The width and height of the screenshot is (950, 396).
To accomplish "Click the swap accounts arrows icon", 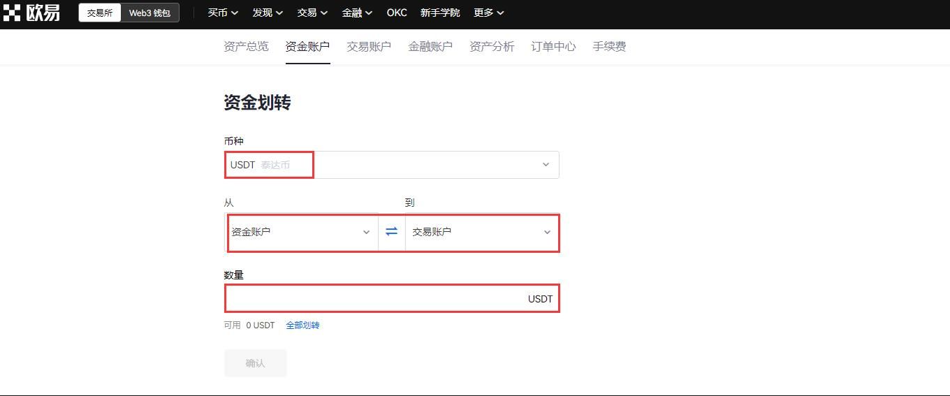I will point(391,232).
